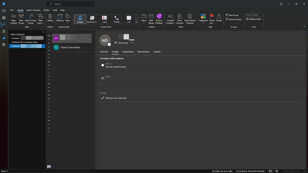Switch to the Business Card view
This screenshot has width=308, height=173.
[x=92, y=19]
